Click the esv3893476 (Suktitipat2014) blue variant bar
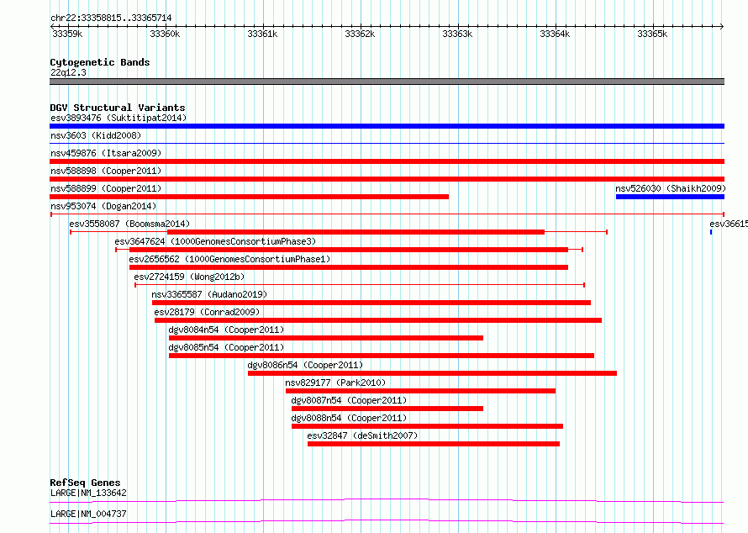The width and height of the screenshot is (748, 533). [387, 126]
